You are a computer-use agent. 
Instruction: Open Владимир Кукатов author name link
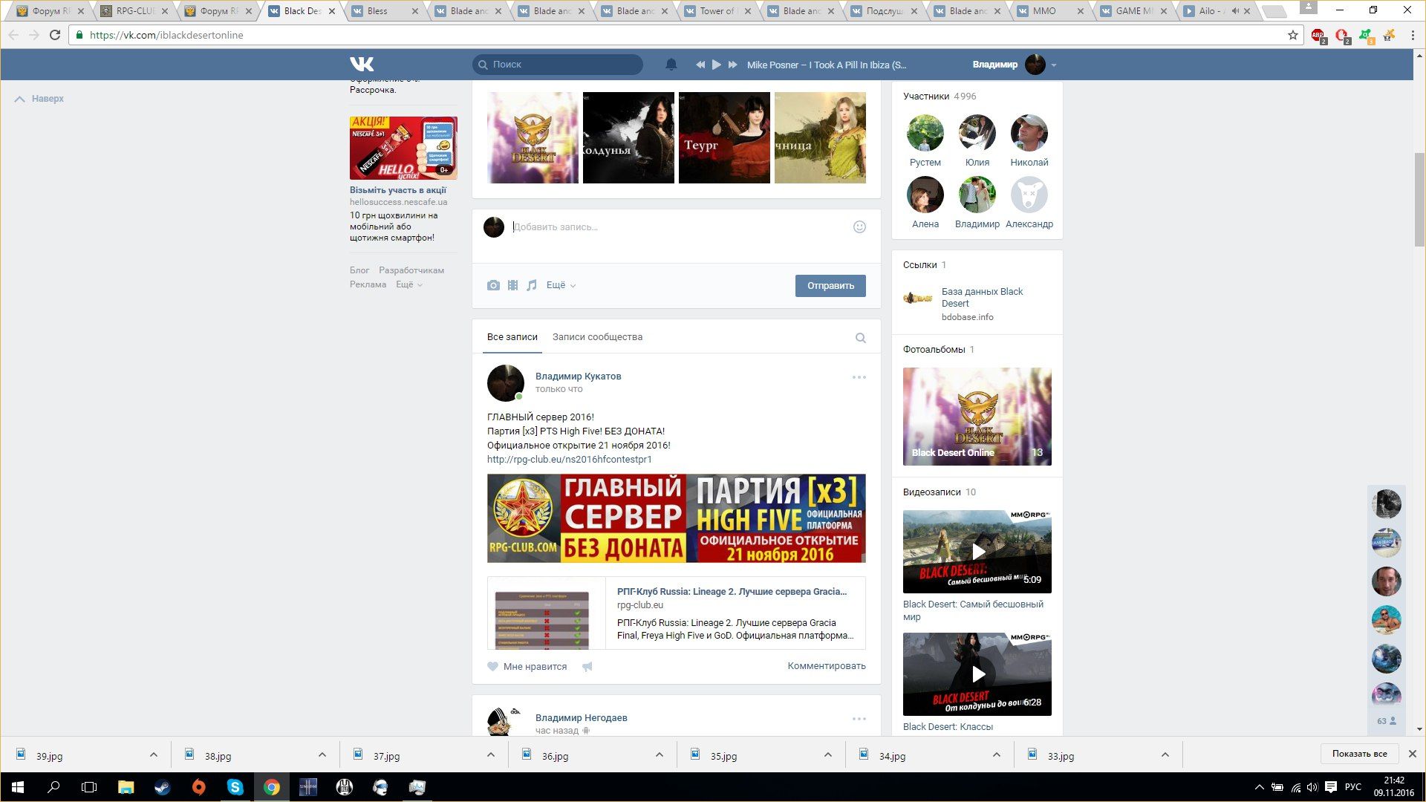(x=579, y=376)
